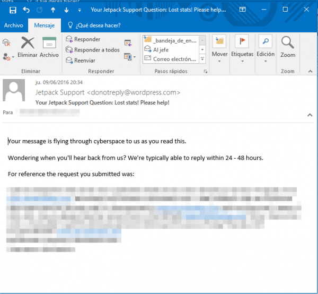This screenshot has width=318, height=294.
Task: Select Correo electrón... quick step
Action: coord(170,59)
